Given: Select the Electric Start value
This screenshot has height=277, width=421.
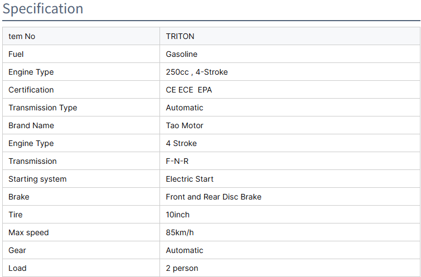Looking at the screenshot, I should point(190,179).
